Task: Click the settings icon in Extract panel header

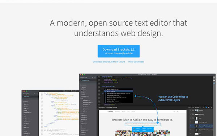Action: point(209,107)
